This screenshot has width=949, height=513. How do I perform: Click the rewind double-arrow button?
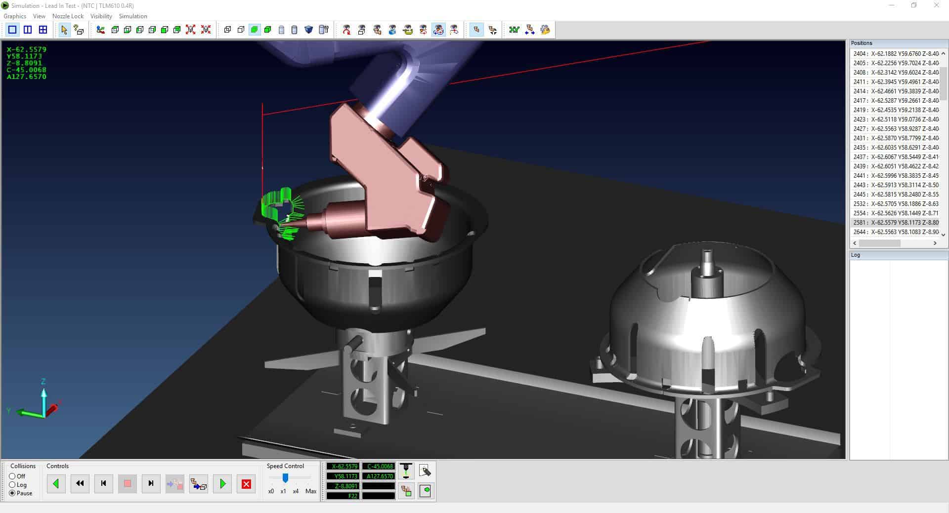[x=80, y=484]
